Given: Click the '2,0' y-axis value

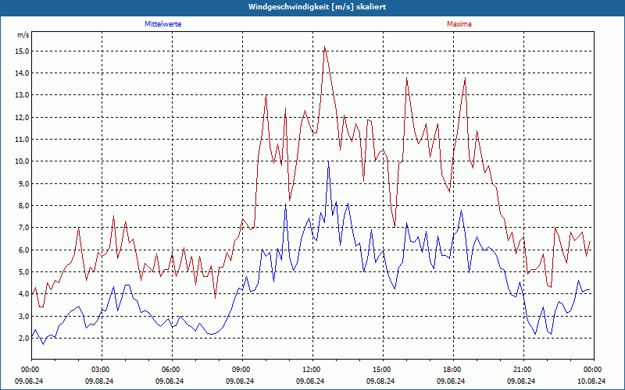Looking at the screenshot, I should [23, 338].
